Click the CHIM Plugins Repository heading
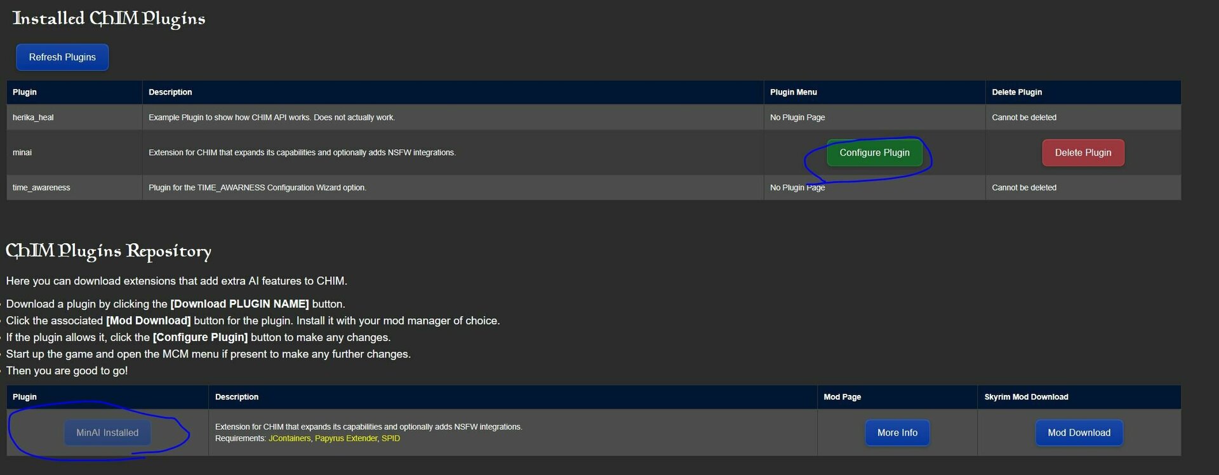1219x475 pixels. pyautogui.click(x=109, y=251)
